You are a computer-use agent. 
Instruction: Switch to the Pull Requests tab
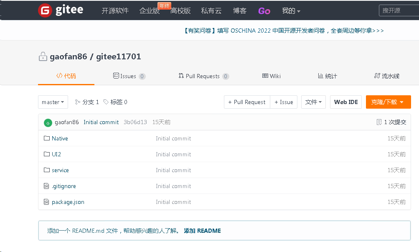click(x=203, y=76)
